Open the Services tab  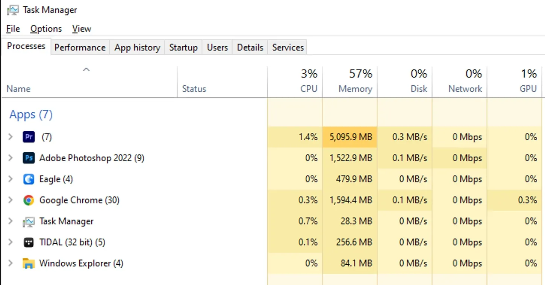coord(288,47)
